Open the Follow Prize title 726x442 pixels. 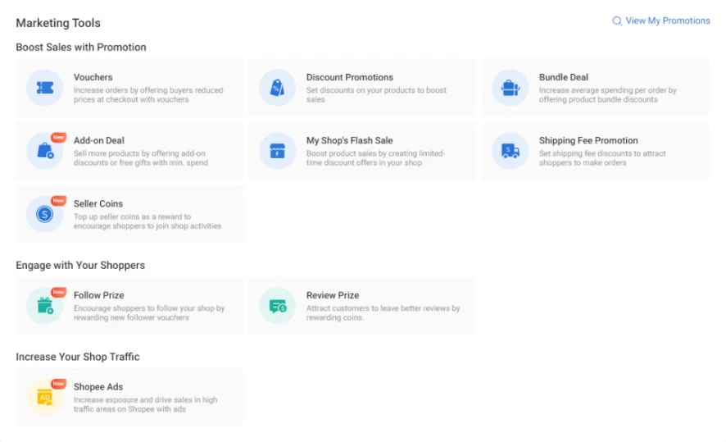(x=98, y=295)
